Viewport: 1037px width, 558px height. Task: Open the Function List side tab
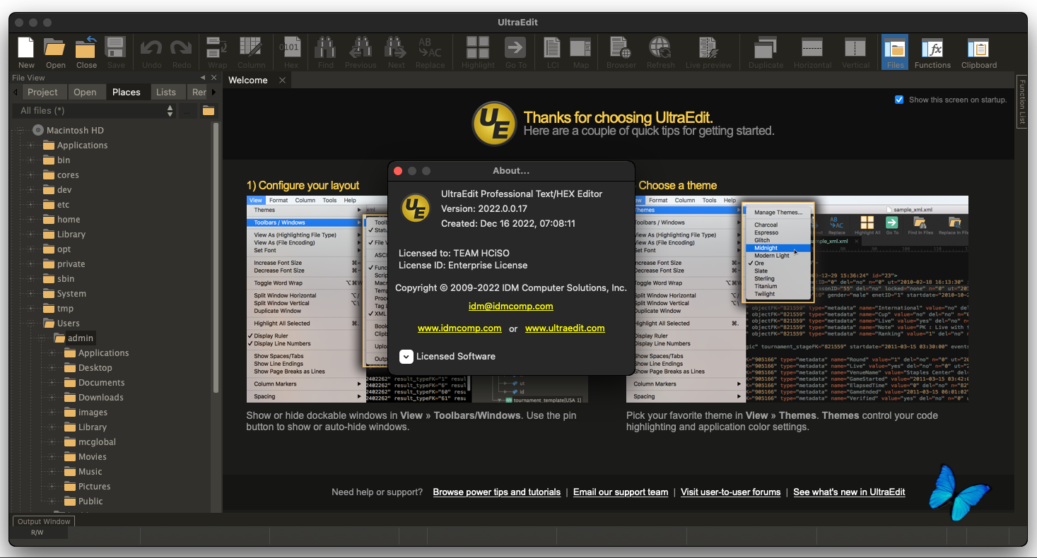click(1021, 101)
